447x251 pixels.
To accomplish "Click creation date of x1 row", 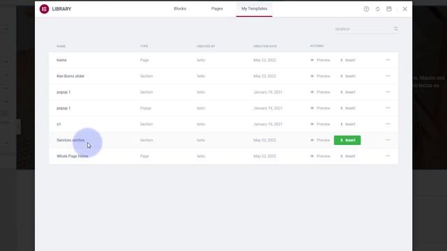I will click(268, 124).
